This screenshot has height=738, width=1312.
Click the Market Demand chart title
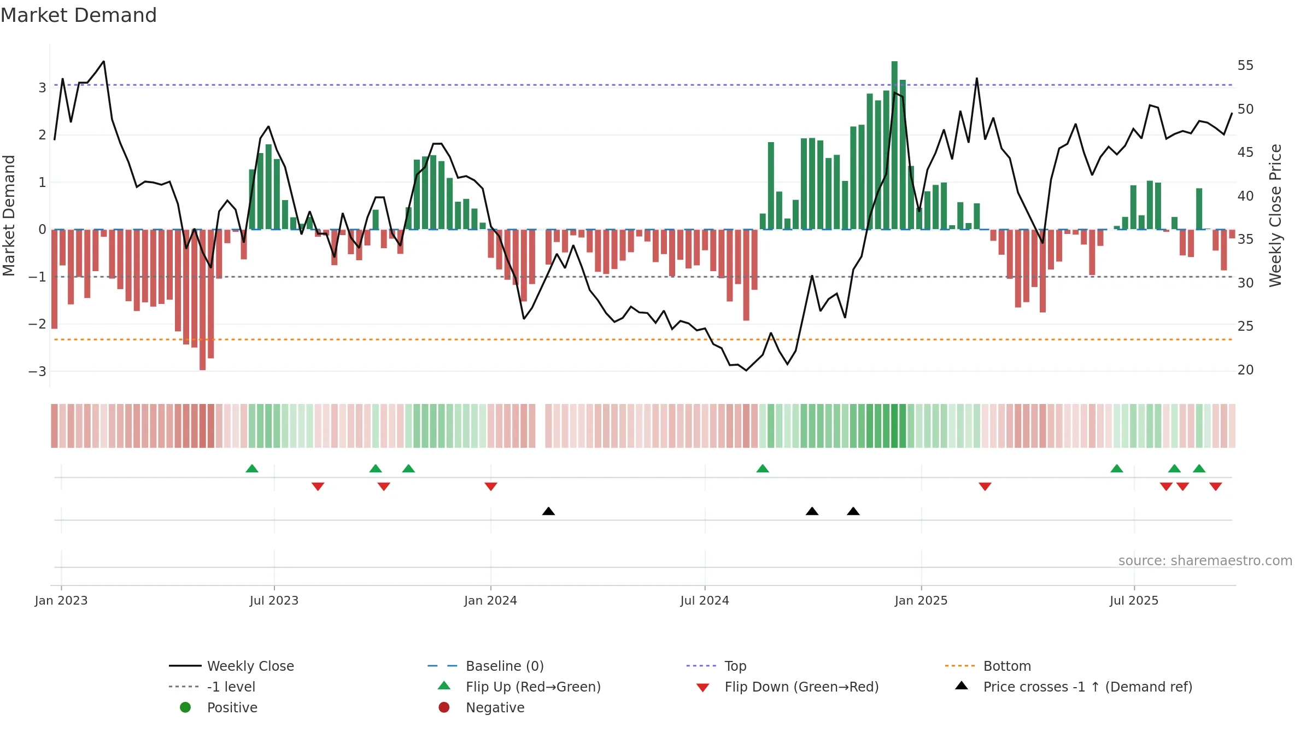point(79,15)
